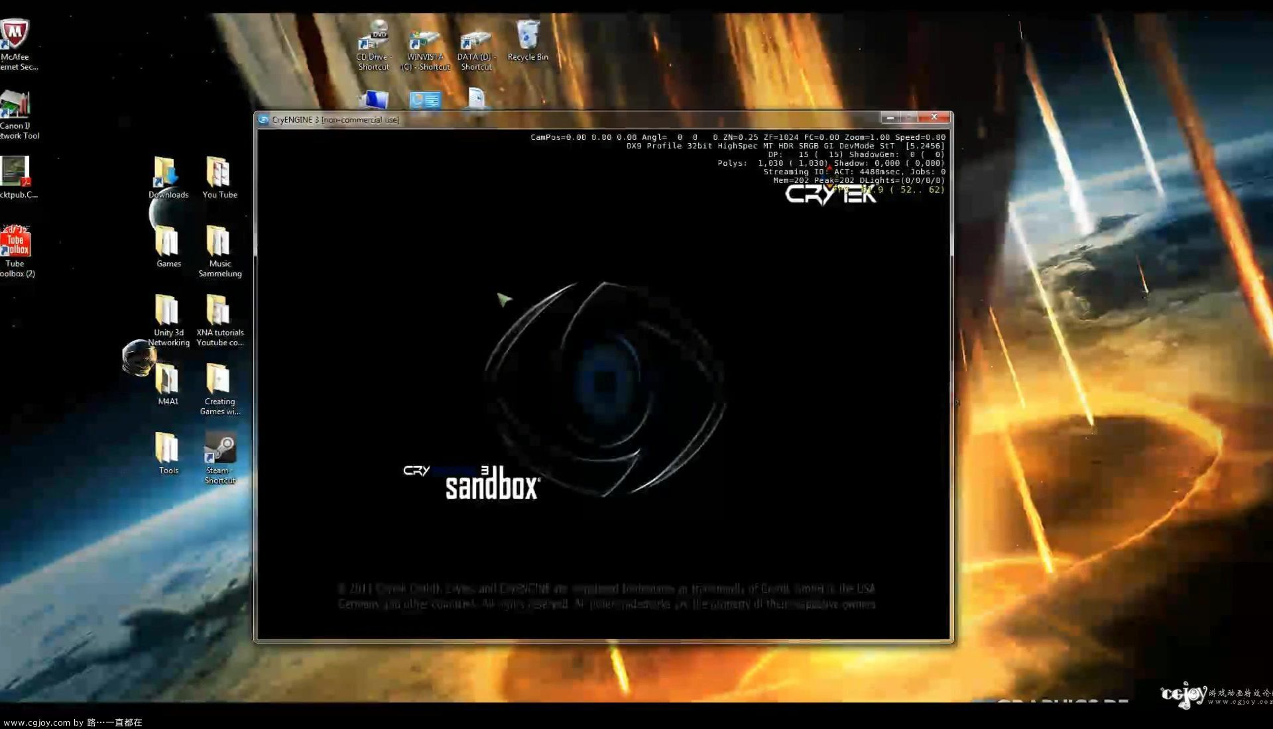Click the Streaming IO debug line
This screenshot has width=1273, height=729.
[855, 172]
